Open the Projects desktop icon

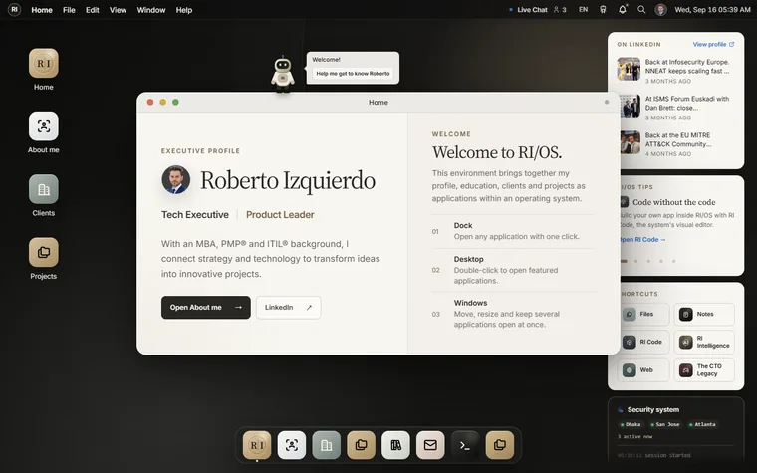44,252
